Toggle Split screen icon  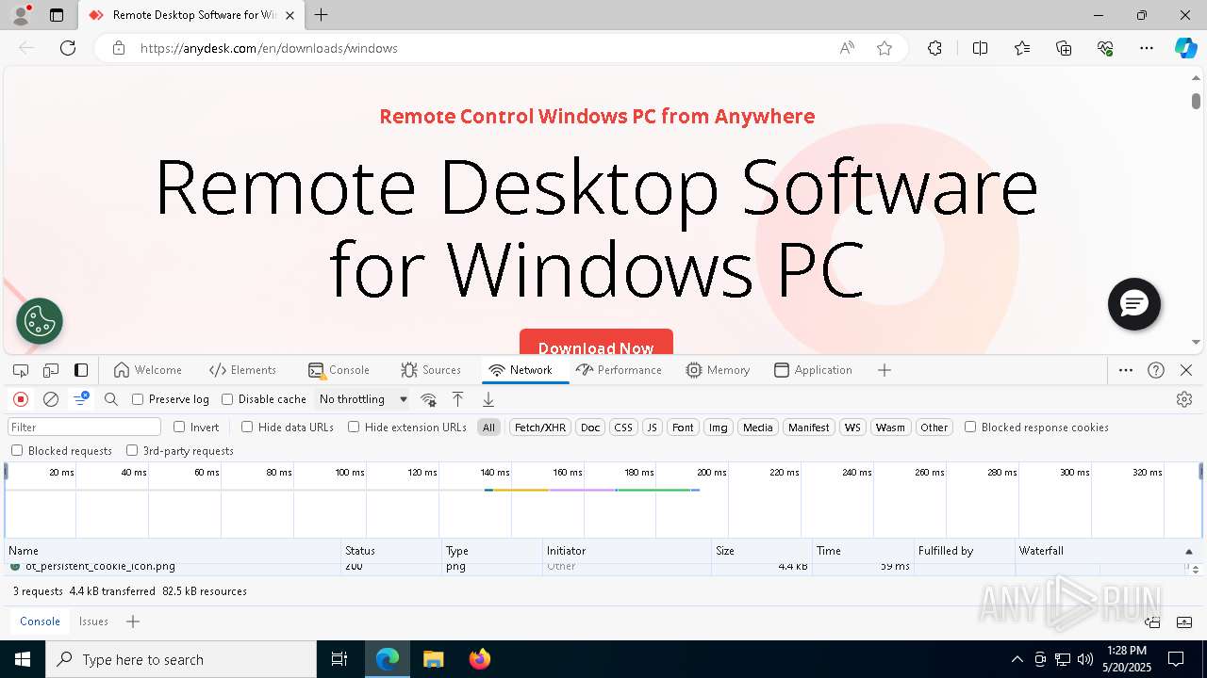pyautogui.click(x=980, y=48)
